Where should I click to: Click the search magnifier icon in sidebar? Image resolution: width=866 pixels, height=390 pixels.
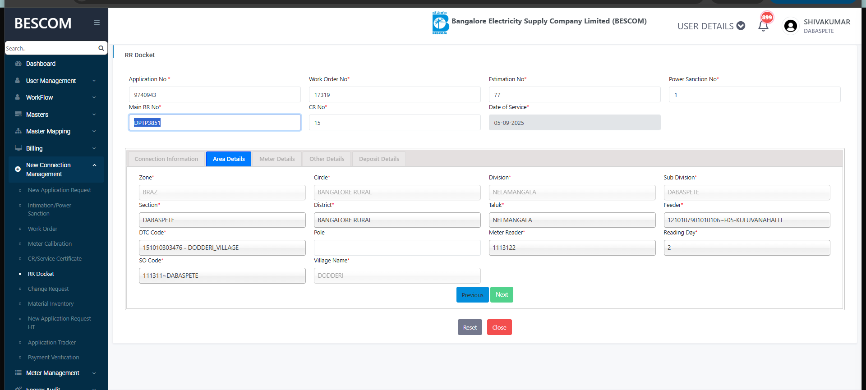tap(101, 48)
